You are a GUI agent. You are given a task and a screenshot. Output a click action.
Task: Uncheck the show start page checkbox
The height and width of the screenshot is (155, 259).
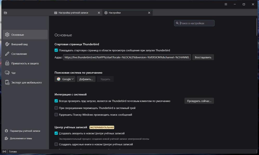(x=56, y=50)
